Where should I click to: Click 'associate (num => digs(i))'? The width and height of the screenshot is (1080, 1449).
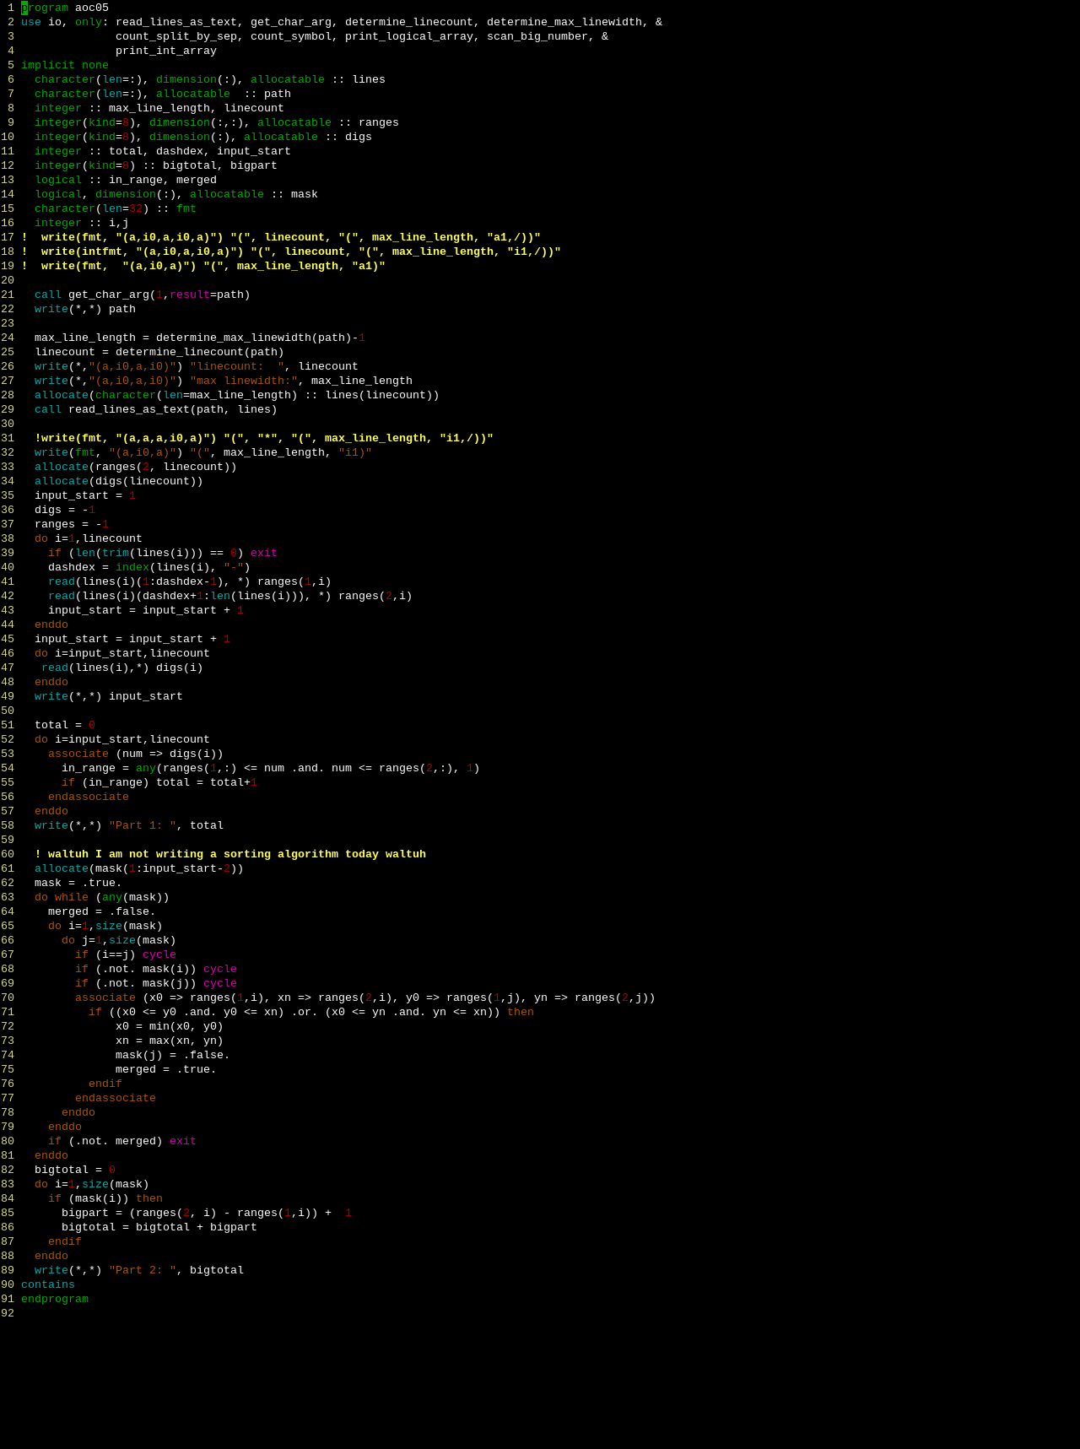(136, 754)
